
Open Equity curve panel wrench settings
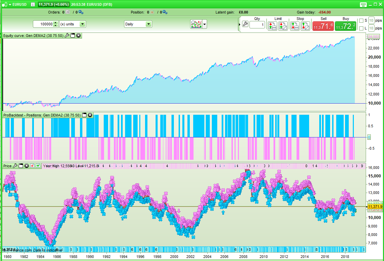[67, 35]
